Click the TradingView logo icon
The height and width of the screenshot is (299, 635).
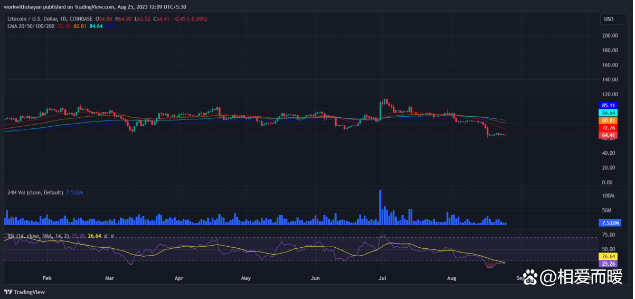pos(8,292)
